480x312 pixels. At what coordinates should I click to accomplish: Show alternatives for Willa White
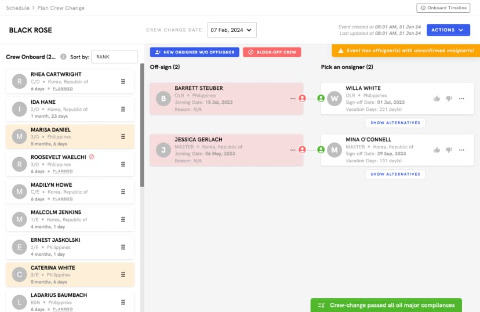(395, 123)
